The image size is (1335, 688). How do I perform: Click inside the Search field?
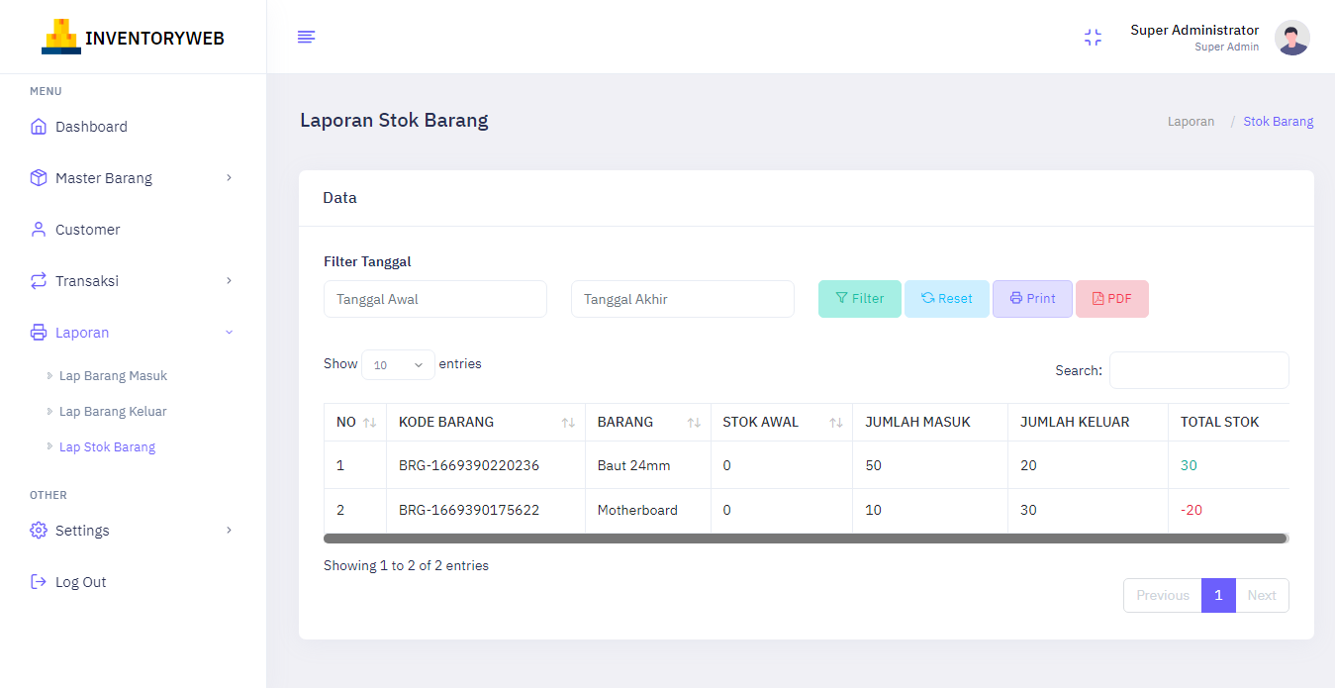[1198, 370]
